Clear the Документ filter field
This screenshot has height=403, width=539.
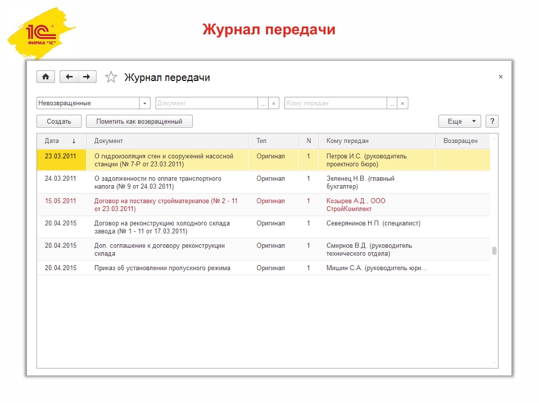pos(274,104)
